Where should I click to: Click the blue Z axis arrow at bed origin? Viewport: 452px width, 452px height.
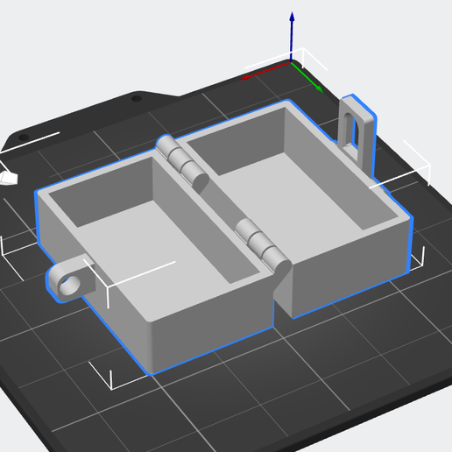coord(292,37)
